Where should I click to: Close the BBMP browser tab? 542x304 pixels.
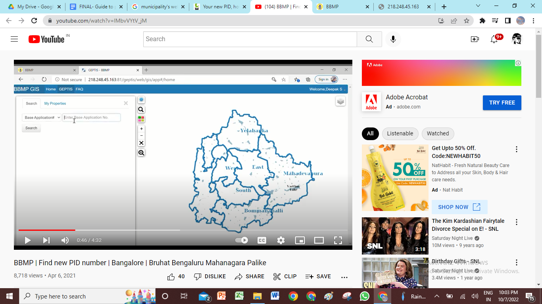(367, 7)
